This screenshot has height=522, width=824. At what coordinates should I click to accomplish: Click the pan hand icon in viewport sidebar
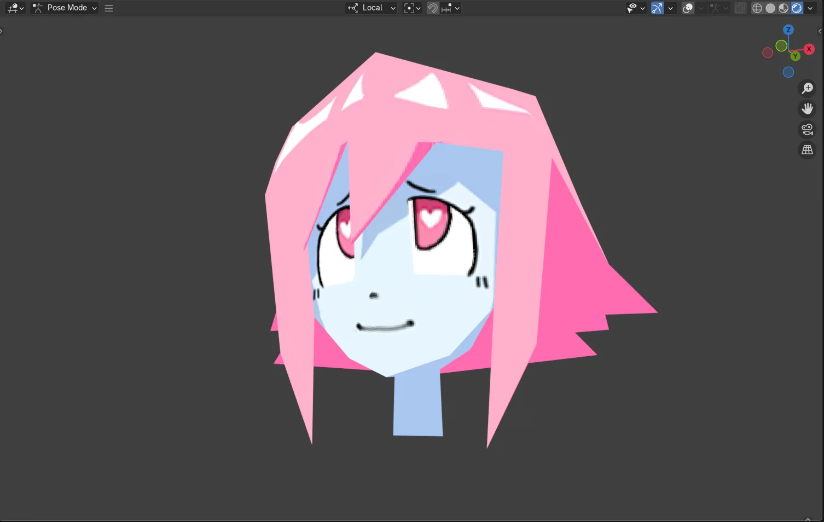[x=807, y=108]
